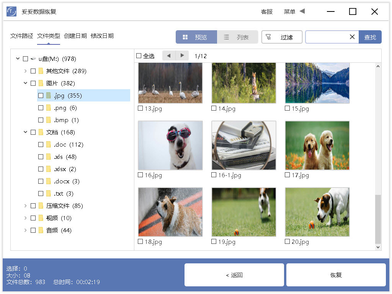
Task: Click the 图片 folder icon
Action: coord(41,83)
